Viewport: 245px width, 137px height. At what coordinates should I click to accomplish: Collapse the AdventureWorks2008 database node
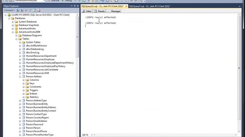(x=13, y=32)
